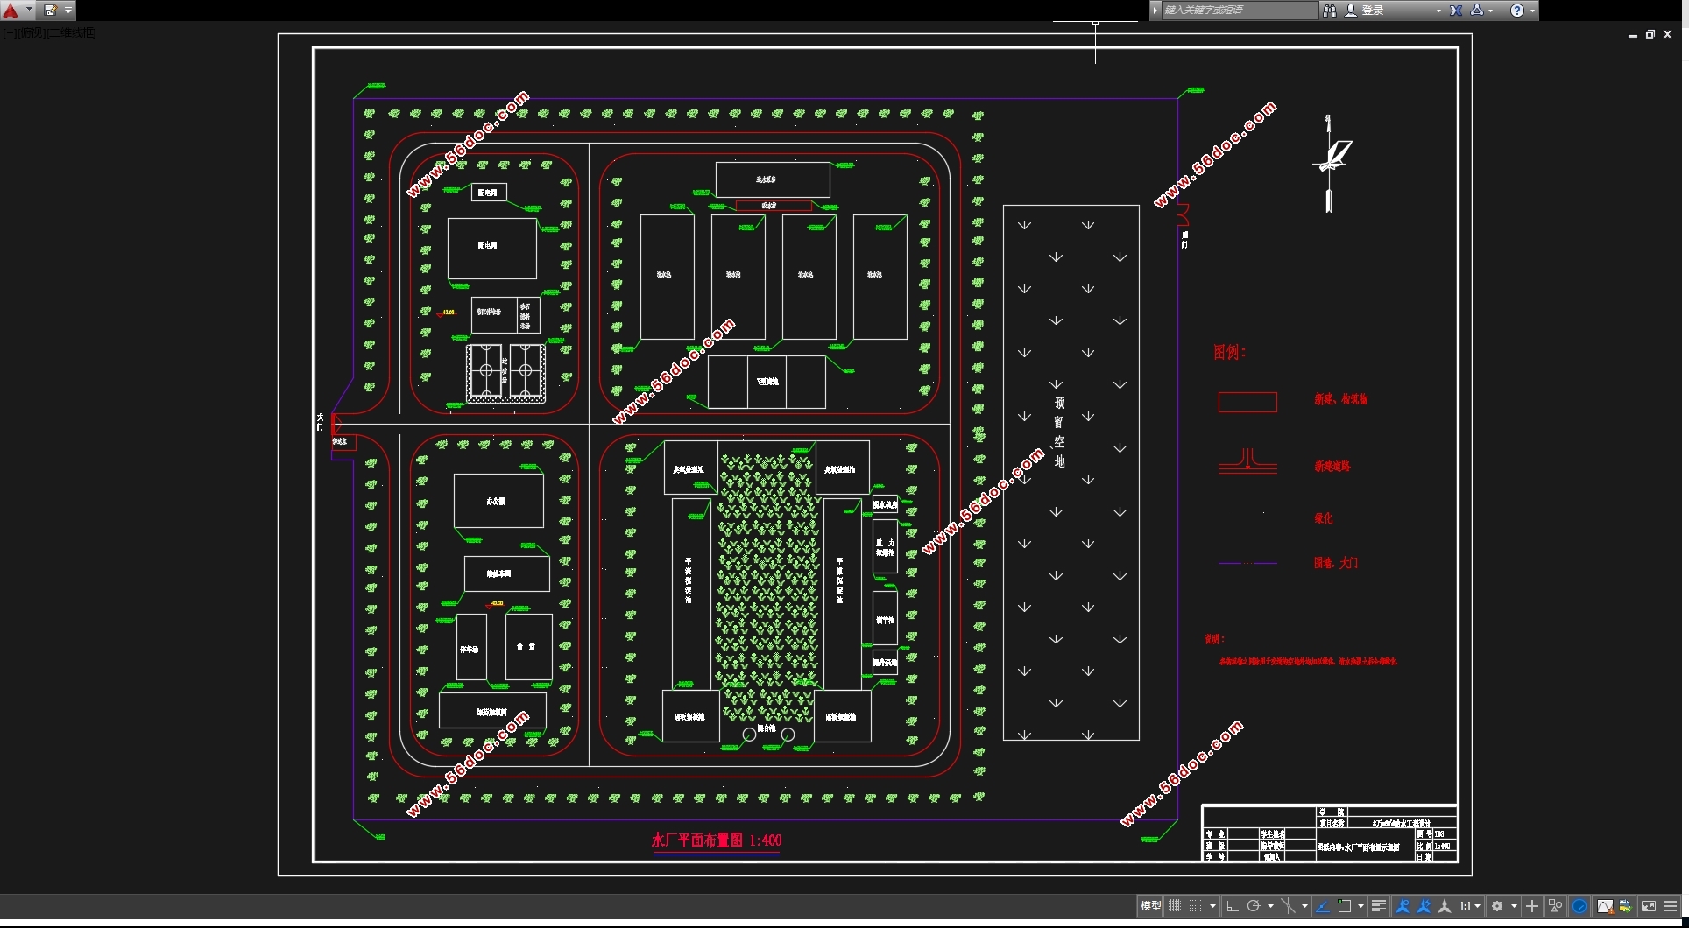The width and height of the screenshot is (1689, 928).
Task: Toggle polar tracking circle icon
Action: click(x=1254, y=906)
